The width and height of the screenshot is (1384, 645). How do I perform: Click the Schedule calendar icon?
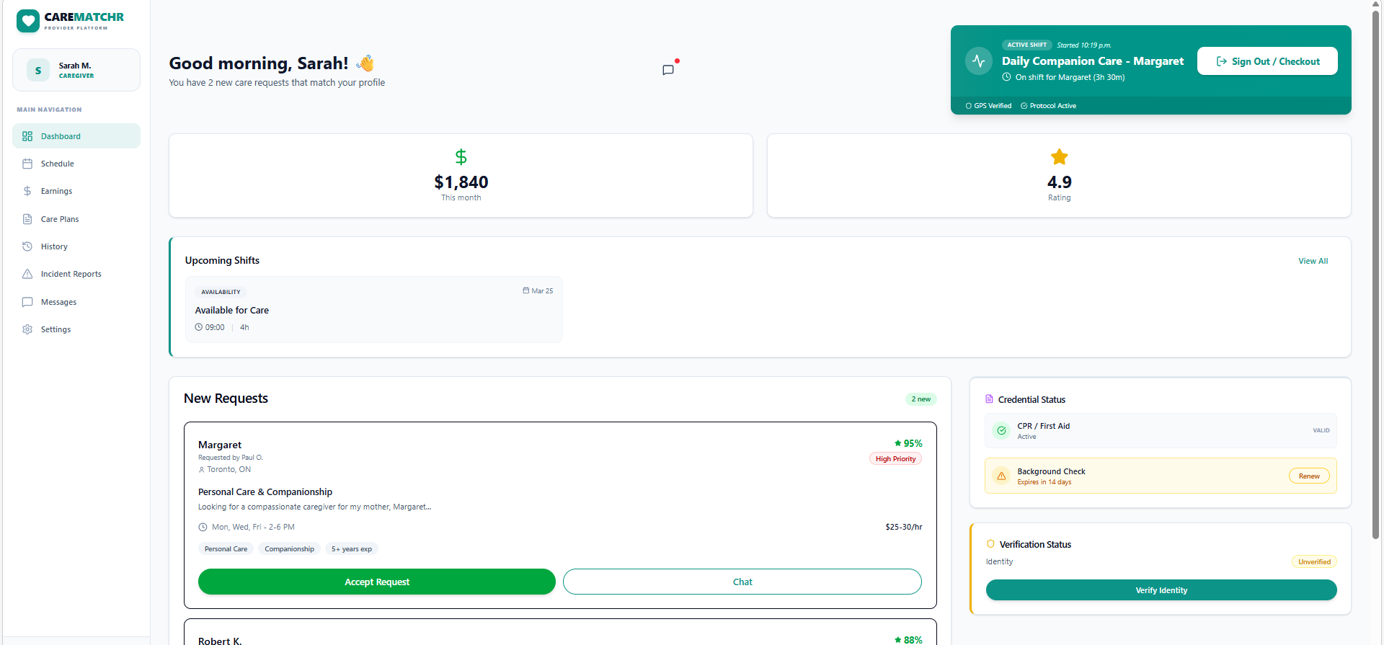tap(27, 164)
